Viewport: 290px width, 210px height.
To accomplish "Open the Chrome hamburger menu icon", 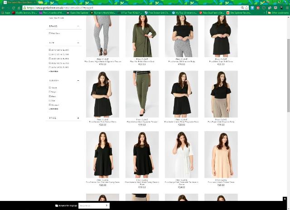I will pos(287,8).
